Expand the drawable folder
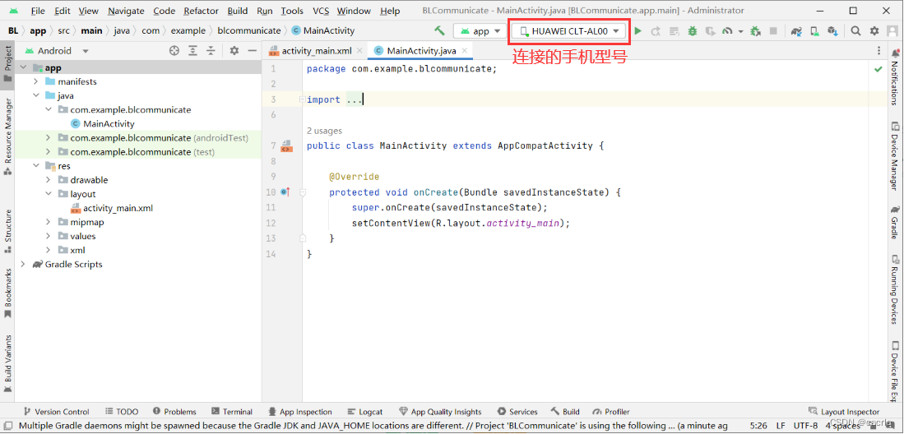 (x=49, y=180)
